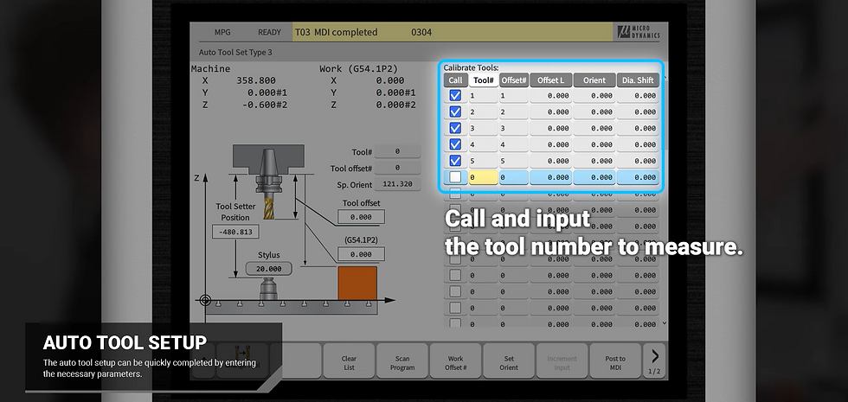Uncheck the Call box for tool 5
The height and width of the screenshot is (402, 848).
[455, 161]
